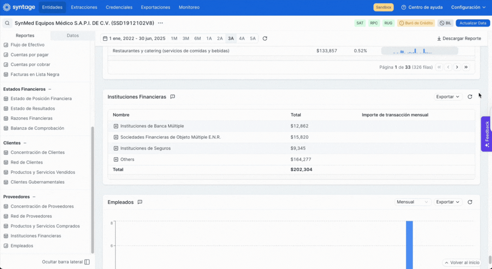Switch to the Reportes tab
This screenshot has width=492, height=269.
25,36
